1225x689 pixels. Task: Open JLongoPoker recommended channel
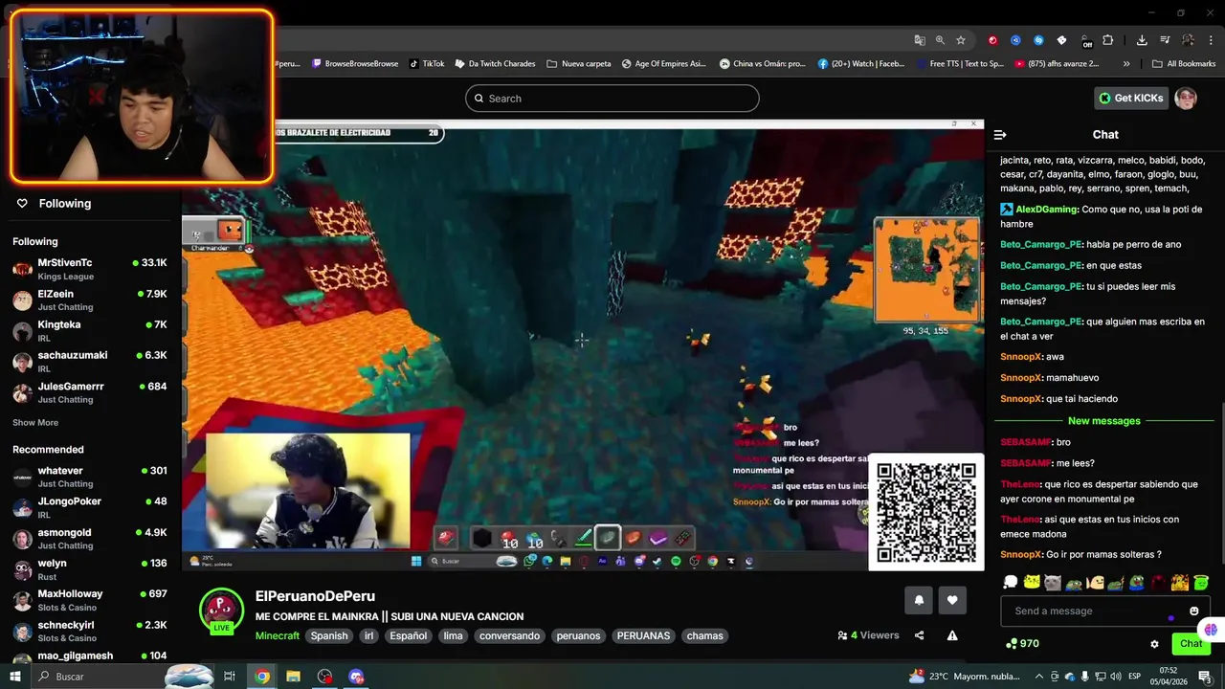(x=91, y=507)
